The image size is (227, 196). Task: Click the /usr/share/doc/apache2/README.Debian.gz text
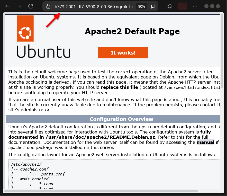[x=100, y=137]
